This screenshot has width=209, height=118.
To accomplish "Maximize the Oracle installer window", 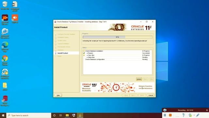I will pos(147,22).
